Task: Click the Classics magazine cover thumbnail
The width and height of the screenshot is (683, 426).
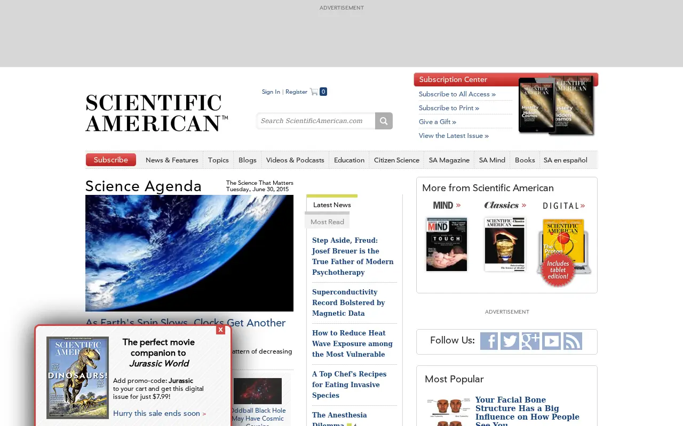Action: click(x=505, y=244)
